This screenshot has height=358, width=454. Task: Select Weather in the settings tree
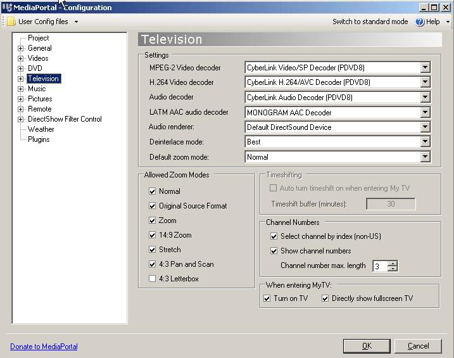[41, 129]
